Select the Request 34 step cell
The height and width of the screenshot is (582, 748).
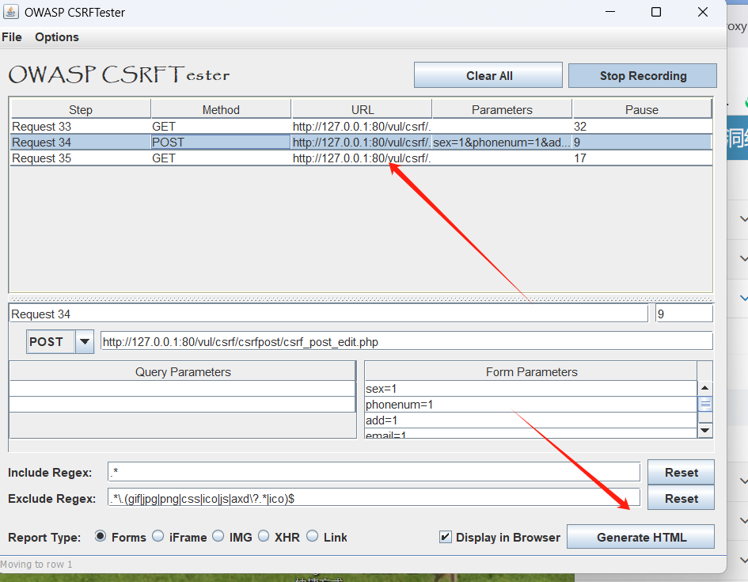(x=81, y=143)
